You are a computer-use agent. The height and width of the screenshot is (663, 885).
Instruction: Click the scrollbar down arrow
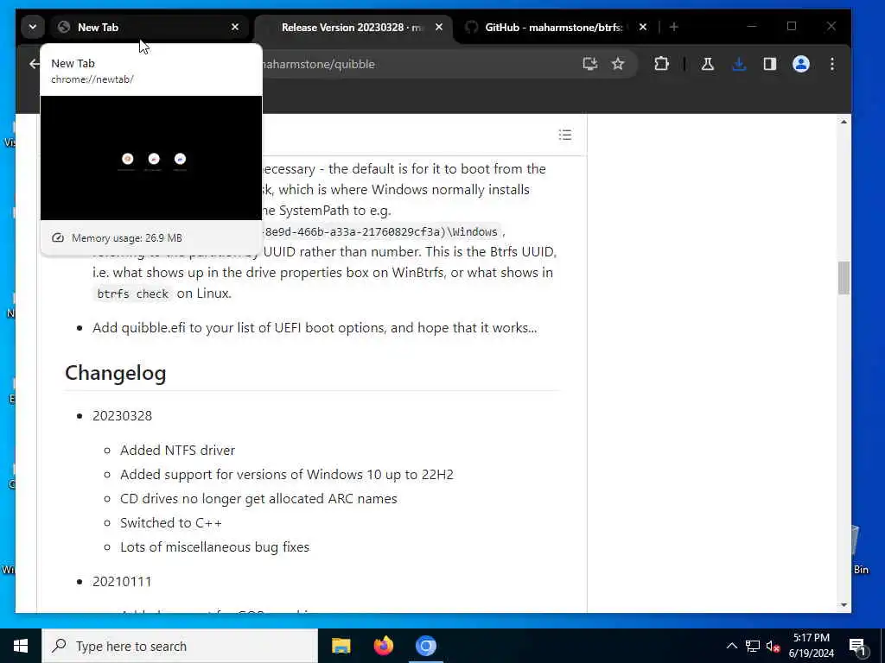(x=844, y=605)
